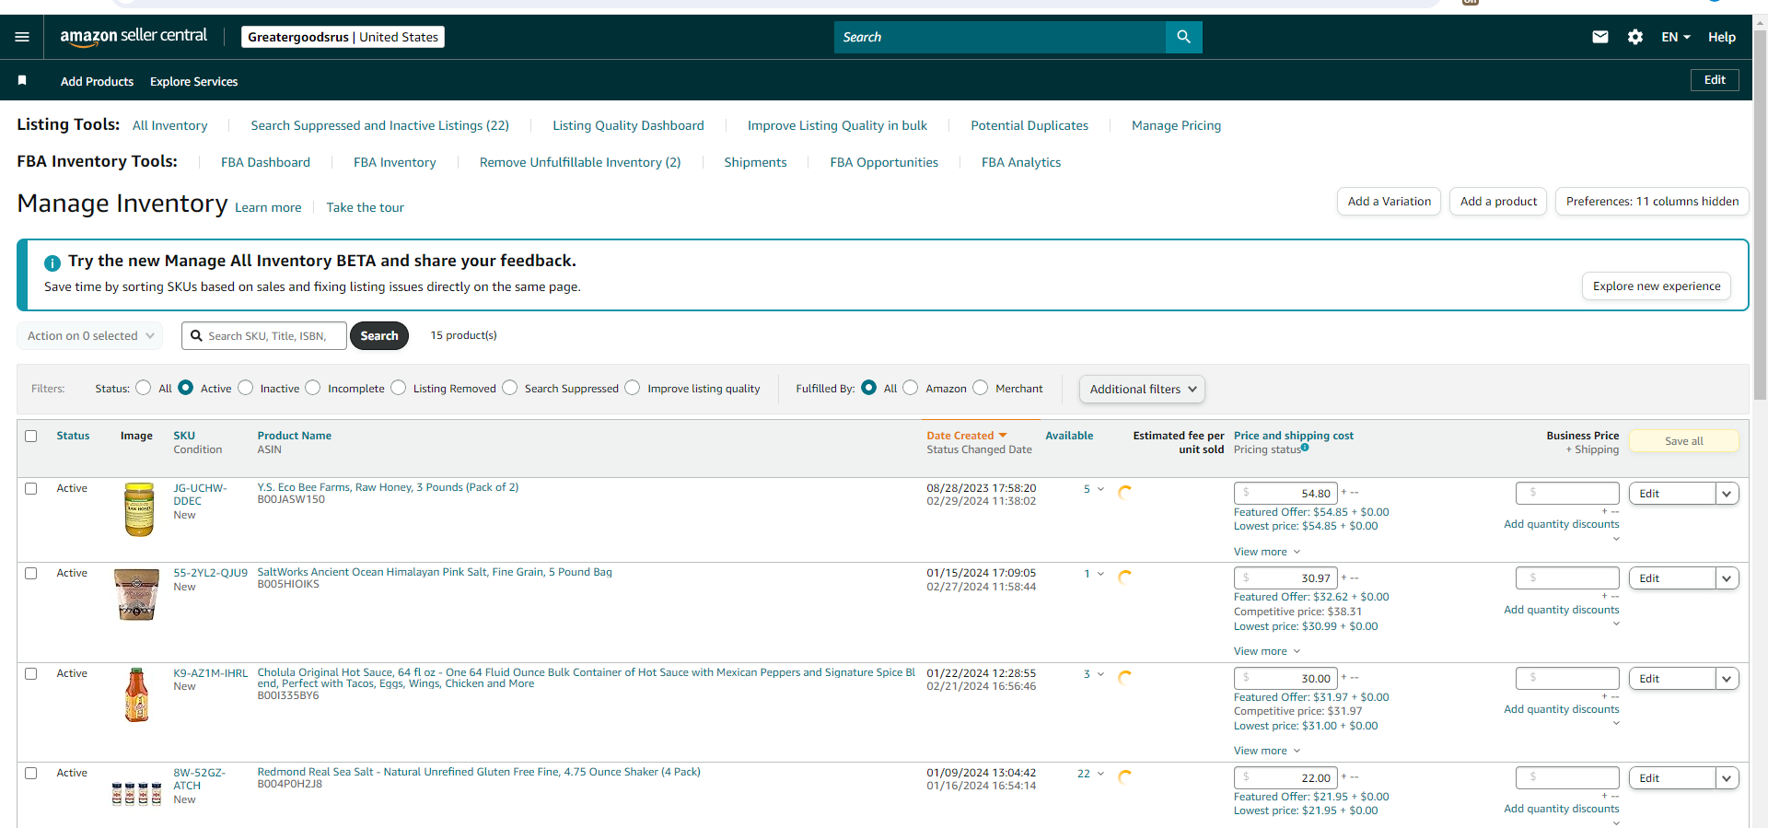Check the box for SKU 55-2YL2-QJU9

tap(31, 573)
